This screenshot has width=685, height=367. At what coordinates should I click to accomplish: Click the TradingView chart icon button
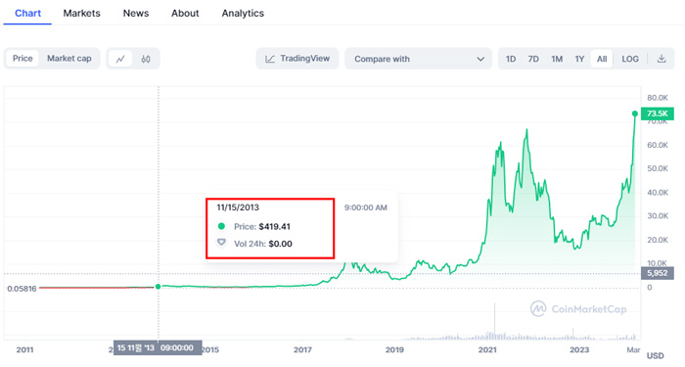[x=297, y=59]
